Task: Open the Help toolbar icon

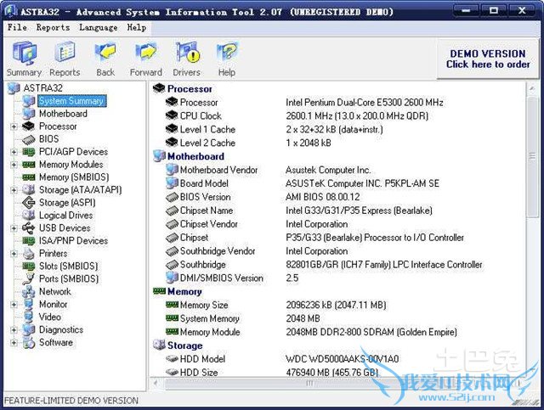Action: click(x=227, y=59)
